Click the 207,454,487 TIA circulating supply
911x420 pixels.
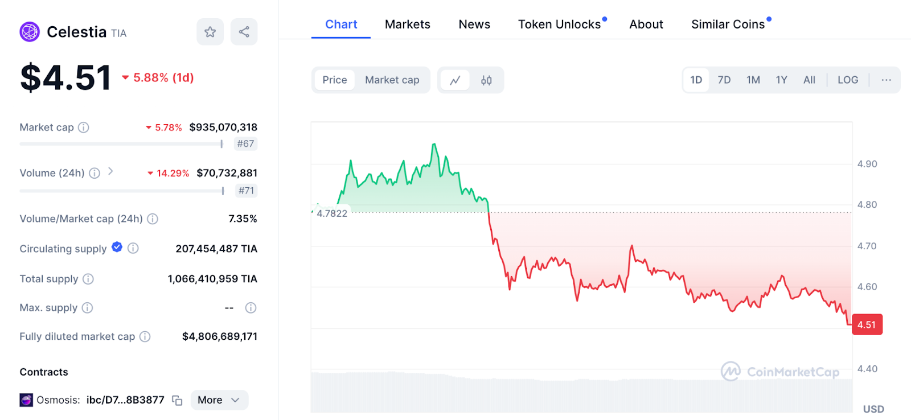click(216, 249)
